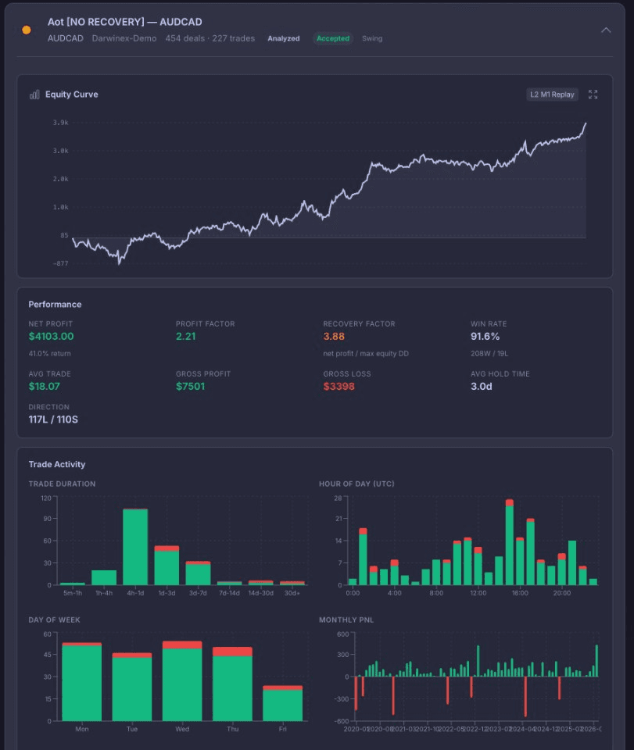Click the 454 deals · 227 trades text
This screenshot has height=750, width=634.
[x=210, y=38]
